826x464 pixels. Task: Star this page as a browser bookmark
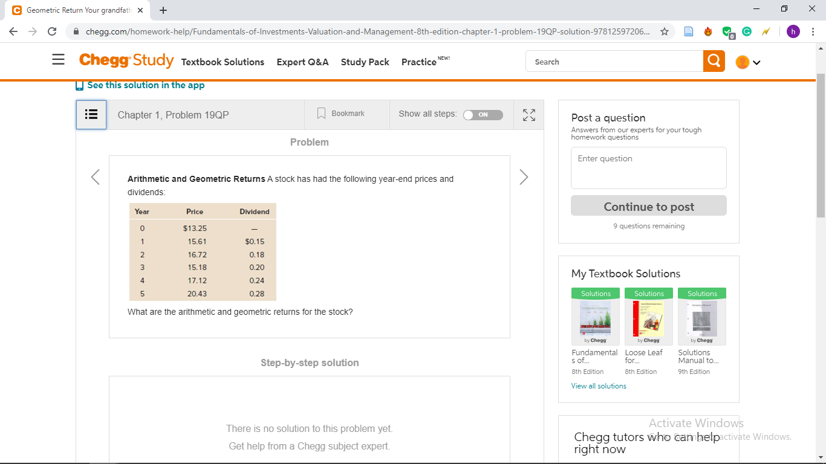point(665,31)
